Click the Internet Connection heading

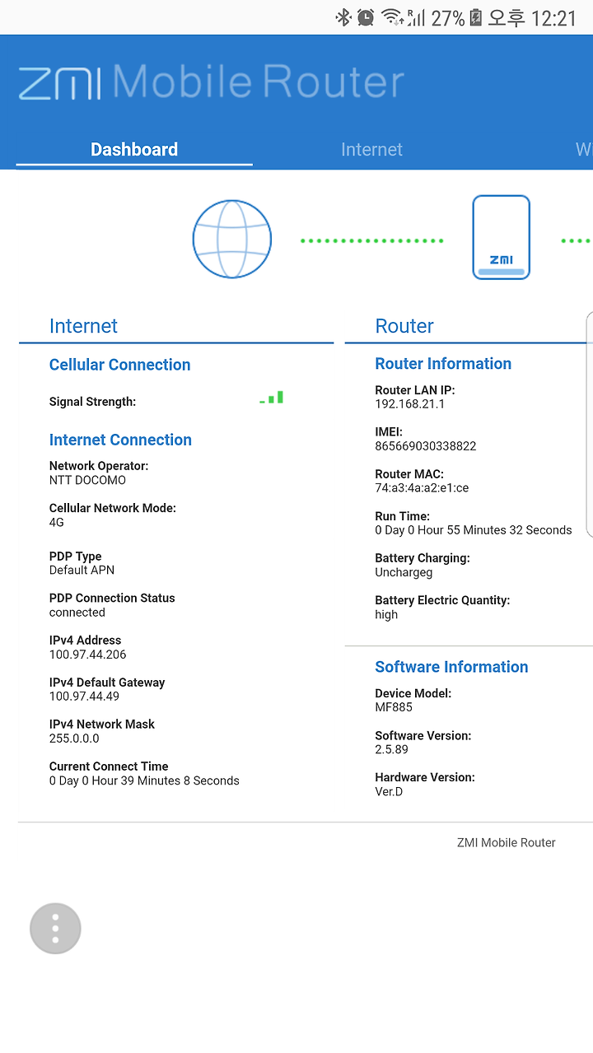pyautogui.click(x=120, y=440)
